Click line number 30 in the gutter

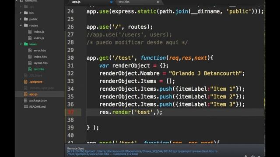(x=70, y=58)
